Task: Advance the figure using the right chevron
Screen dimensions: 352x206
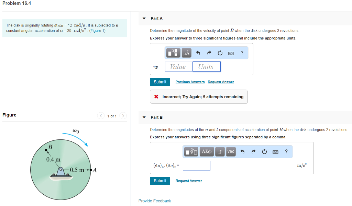Action: [123, 116]
